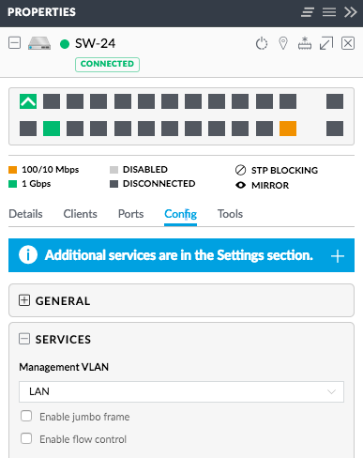Click the STP Blocking legend icon
Image resolution: width=363 pixels, height=458 pixels.
(240, 170)
